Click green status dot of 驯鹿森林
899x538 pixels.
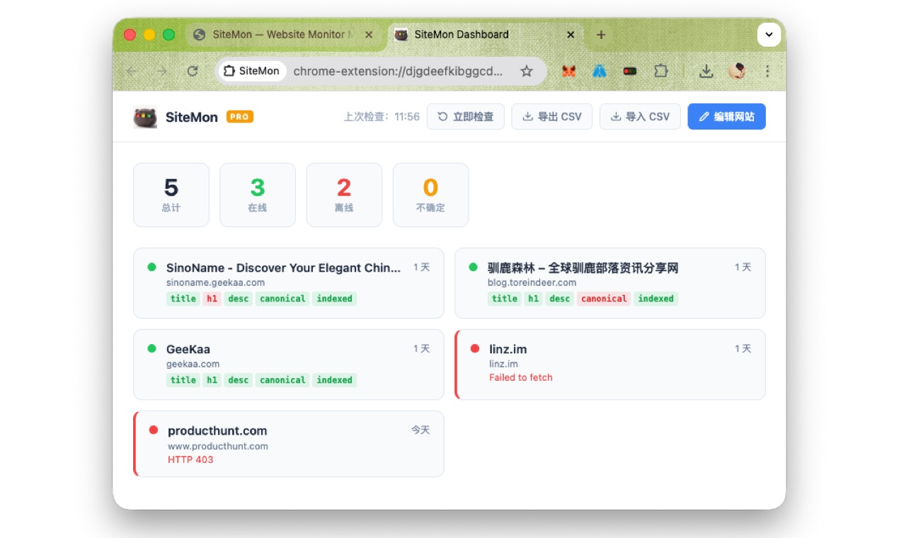coord(473,267)
